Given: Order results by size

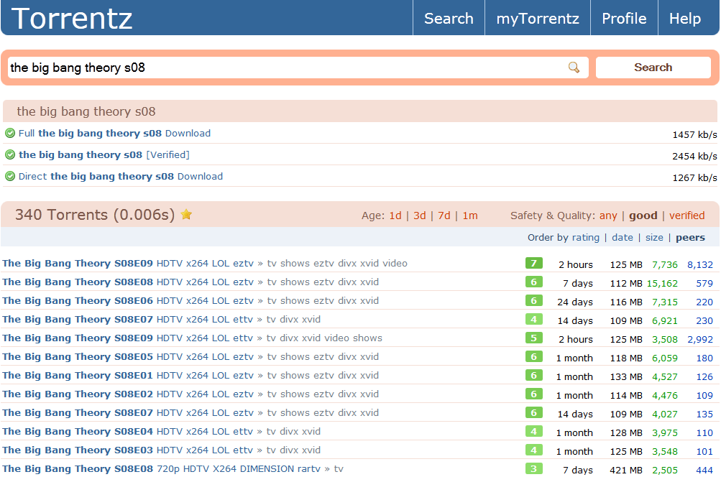Looking at the screenshot, I should (x=654, y=238).
